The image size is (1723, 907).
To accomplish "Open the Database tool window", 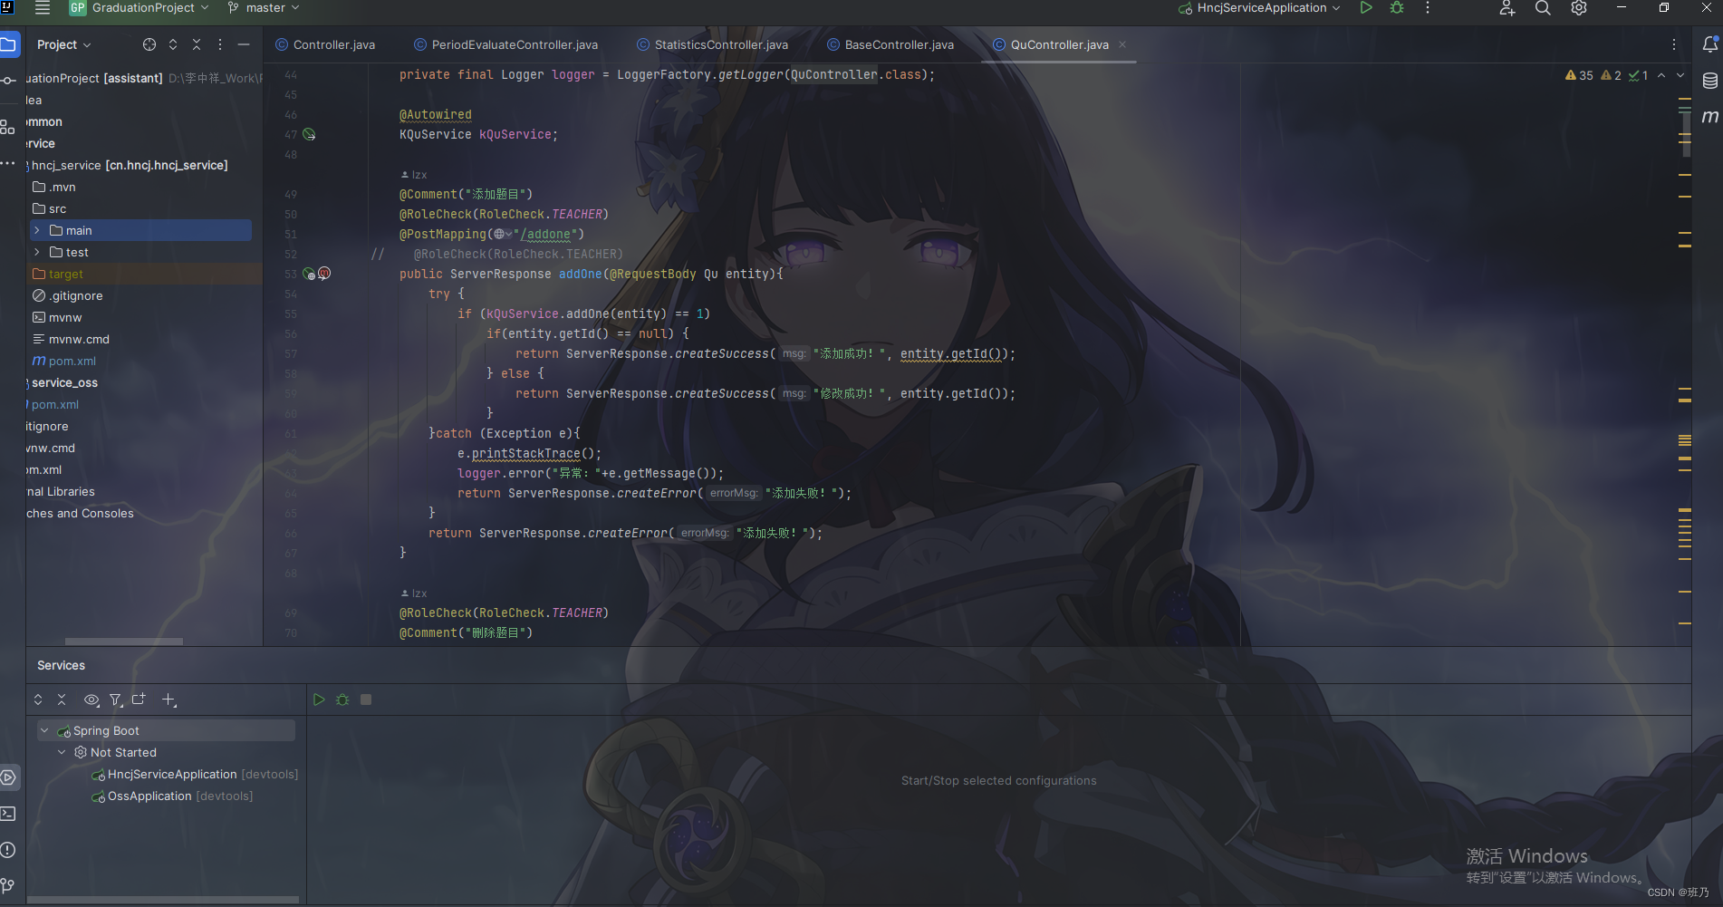I will point(1711,80).
